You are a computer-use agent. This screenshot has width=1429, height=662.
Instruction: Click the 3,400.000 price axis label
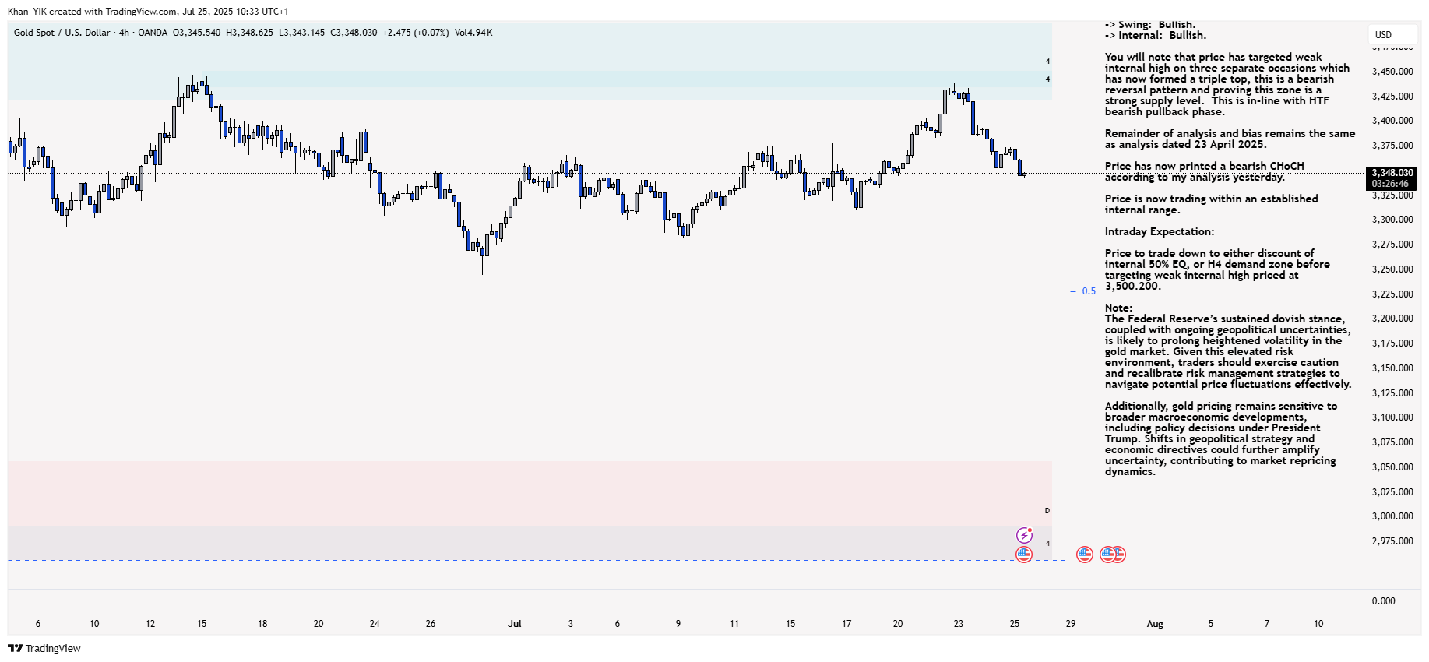[1392, 121]
